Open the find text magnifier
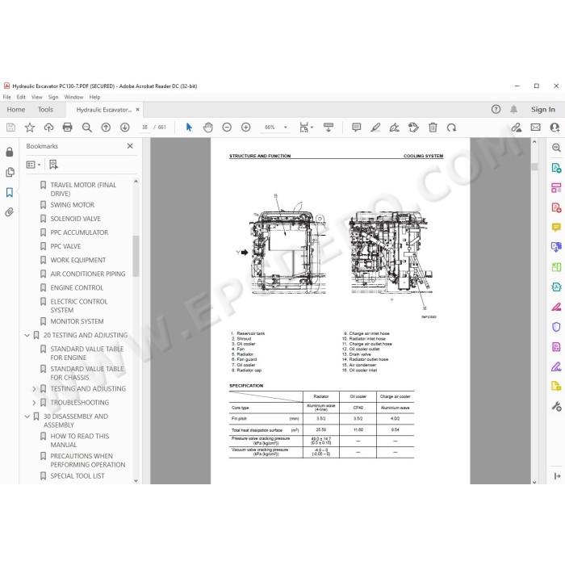Image resolution: width=565 pixels, height=565 pixels. click(86, 128)
